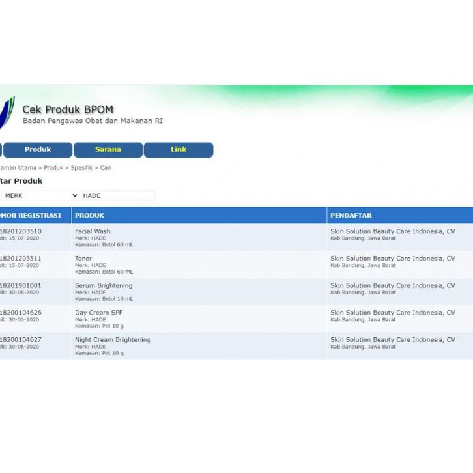Click the Cek Produk BPOM title
The width and height of the screenshot is (473, 473).
click(x=68, y=109)
